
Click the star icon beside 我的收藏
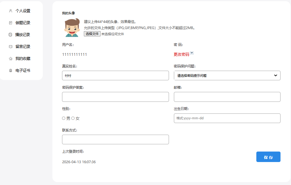10,58
